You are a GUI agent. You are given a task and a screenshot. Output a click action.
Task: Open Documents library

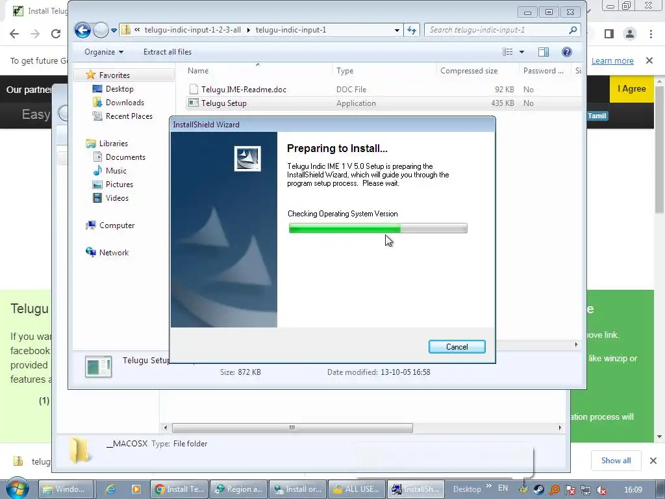point(125,157)
